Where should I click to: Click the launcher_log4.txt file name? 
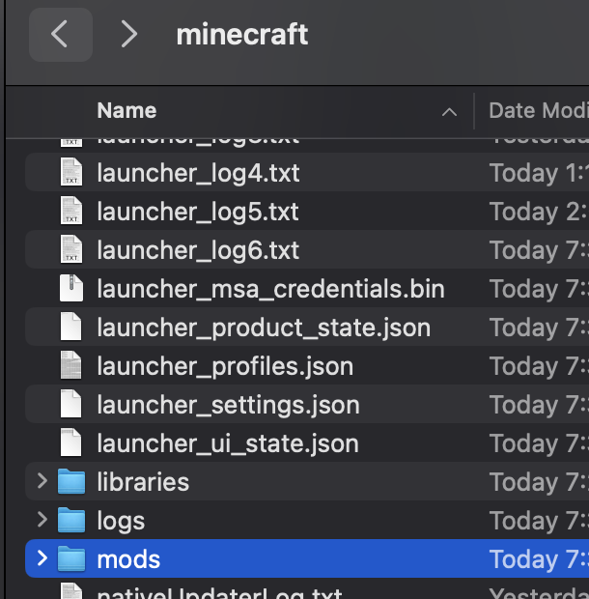198,174
